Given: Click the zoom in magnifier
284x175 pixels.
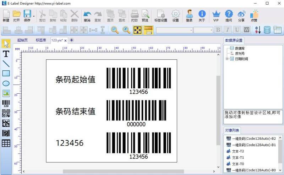Looking at the screenshot, I should tap(126, 30).
